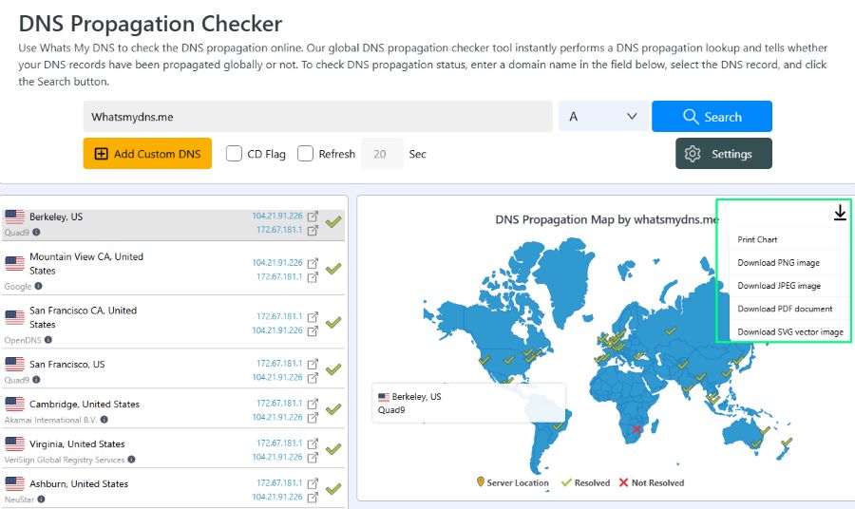
Task: Show info for Berkeley's Quad9 resolver
Action: click(x=36, y=232)
